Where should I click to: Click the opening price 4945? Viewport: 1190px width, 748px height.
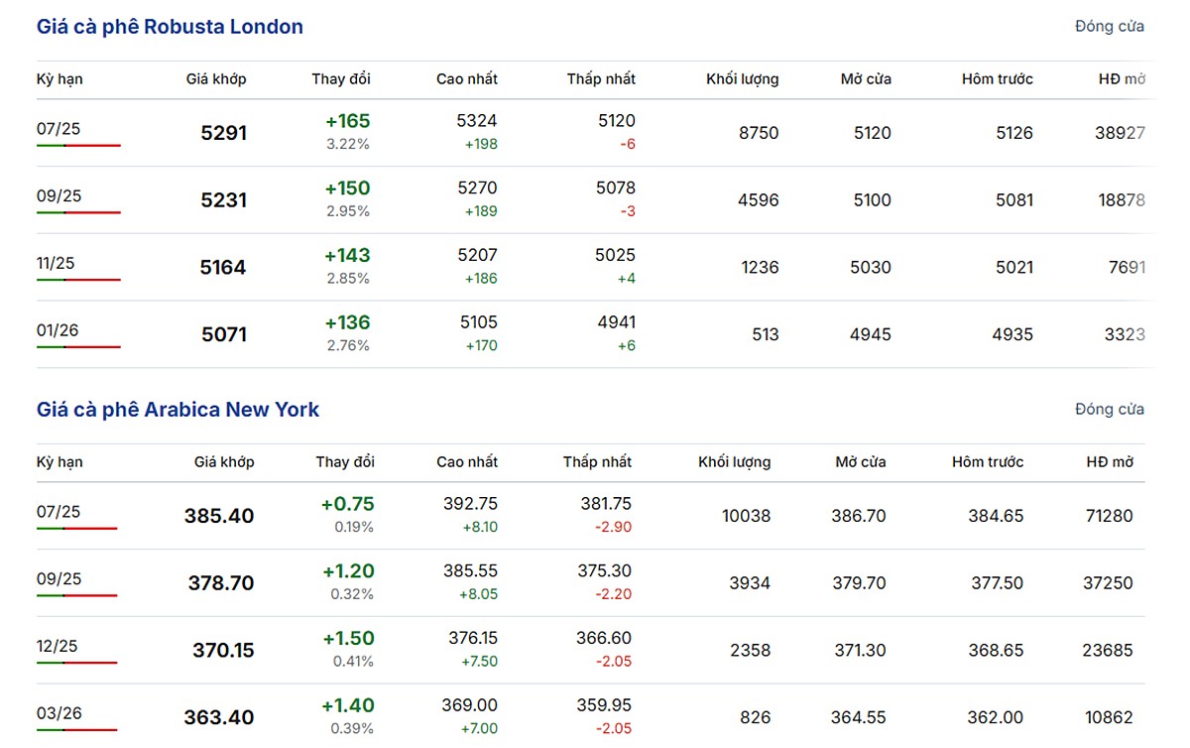(871, 335)
